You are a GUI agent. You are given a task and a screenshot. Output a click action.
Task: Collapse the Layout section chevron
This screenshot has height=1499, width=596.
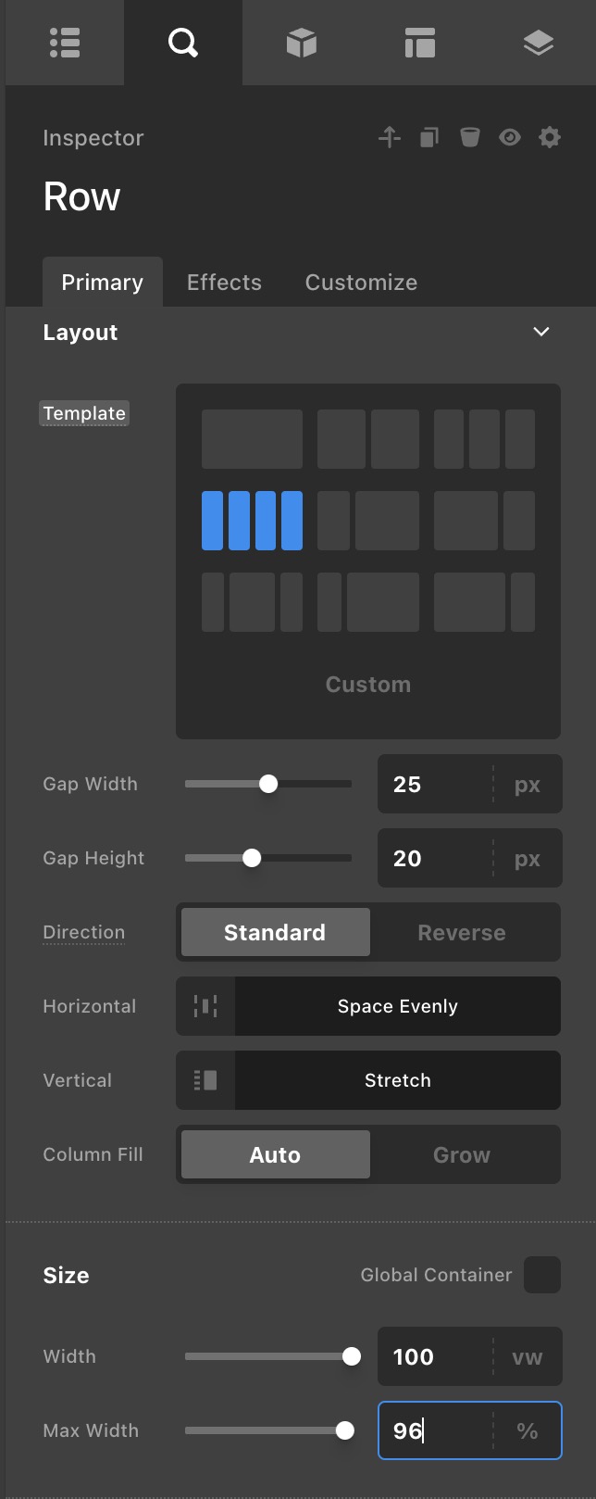pos(541,332)
